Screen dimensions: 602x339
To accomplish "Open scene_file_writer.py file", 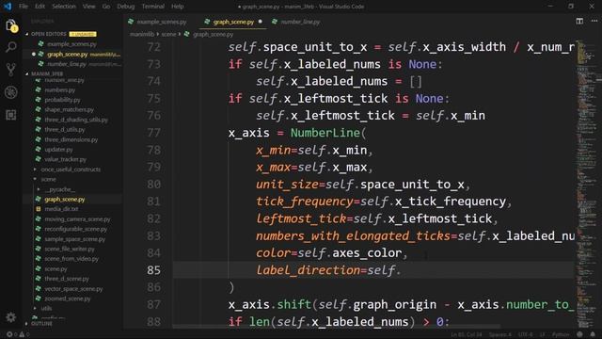I will pos(70,249).
